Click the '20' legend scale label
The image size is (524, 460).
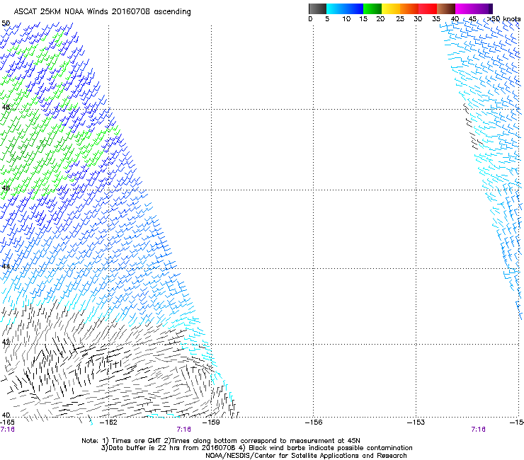(380, 19)
